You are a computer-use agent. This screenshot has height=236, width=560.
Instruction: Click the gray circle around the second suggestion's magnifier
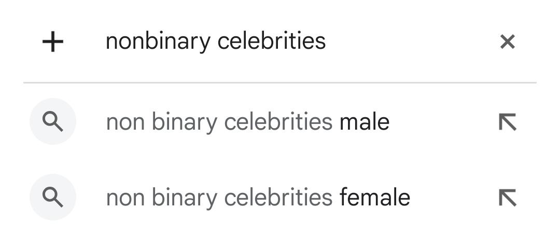[53, 197]
